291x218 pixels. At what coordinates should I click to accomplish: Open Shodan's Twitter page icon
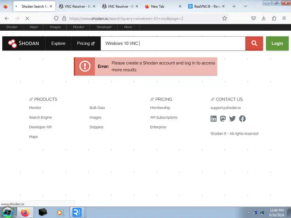click(232, 118)
